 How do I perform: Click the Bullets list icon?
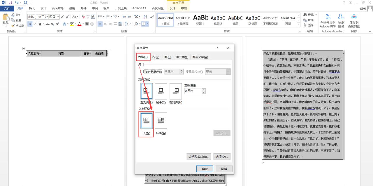coord(100,17)
